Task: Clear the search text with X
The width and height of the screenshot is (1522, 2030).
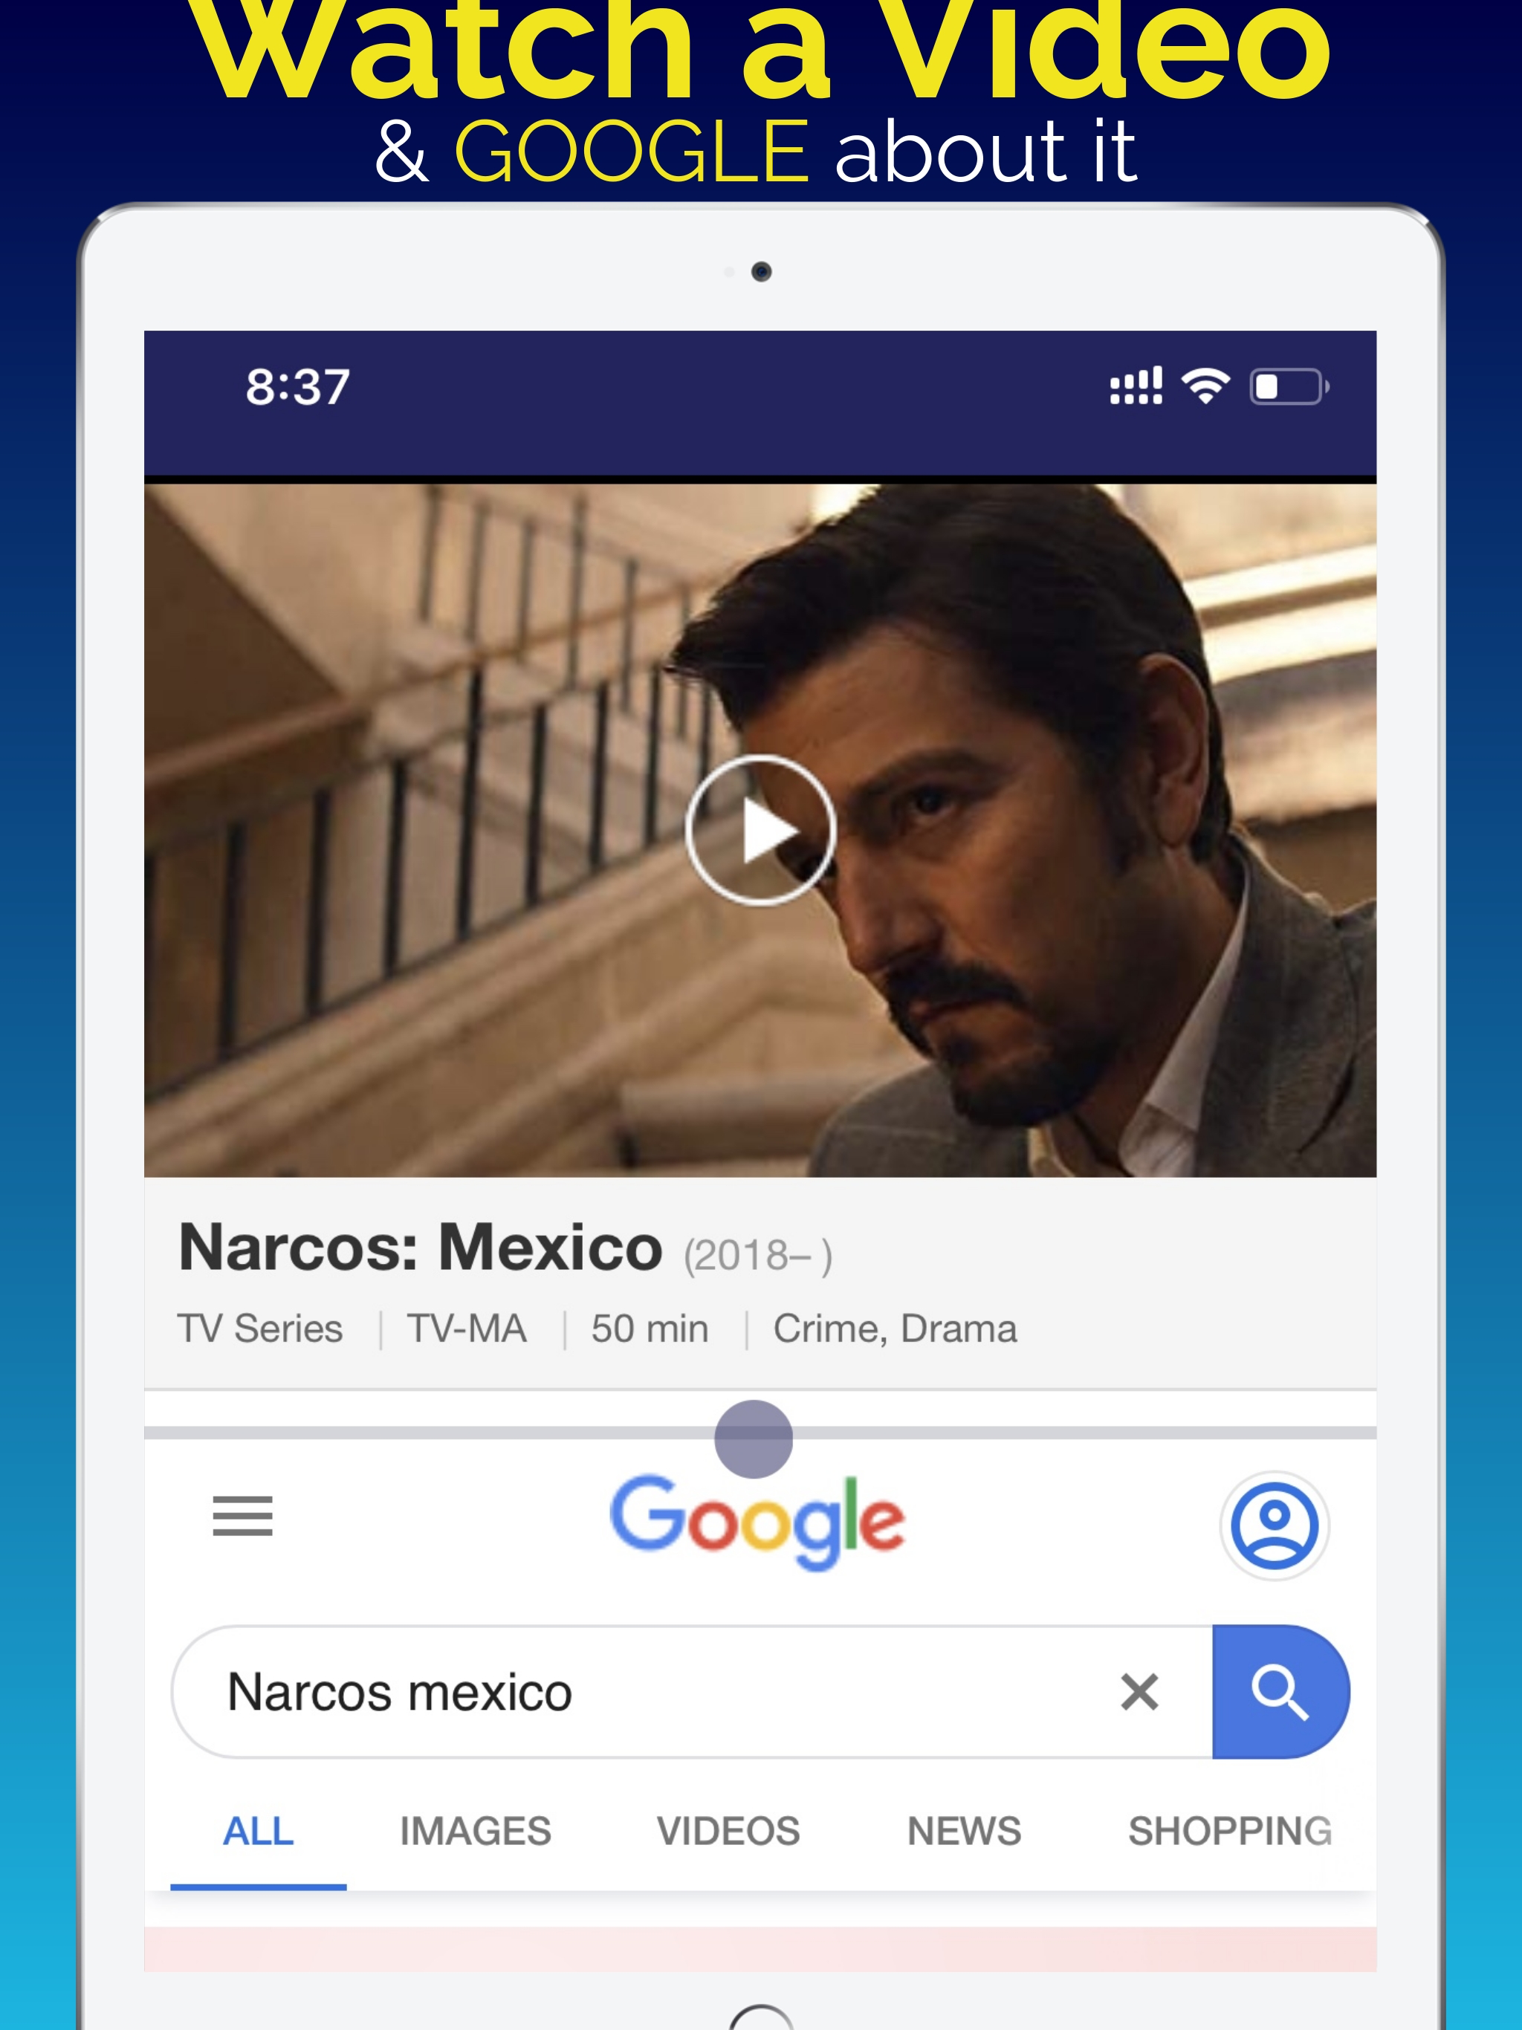Action: pyautogui.click(x=1139, y=1691)
